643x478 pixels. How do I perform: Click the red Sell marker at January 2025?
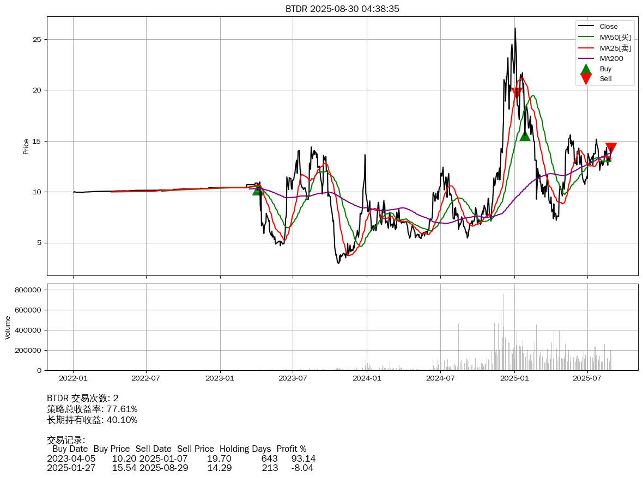coord(517,93)
